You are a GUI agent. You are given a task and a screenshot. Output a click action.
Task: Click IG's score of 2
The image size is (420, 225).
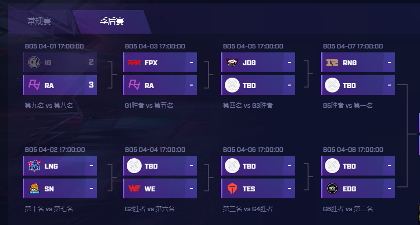(91, 62)
